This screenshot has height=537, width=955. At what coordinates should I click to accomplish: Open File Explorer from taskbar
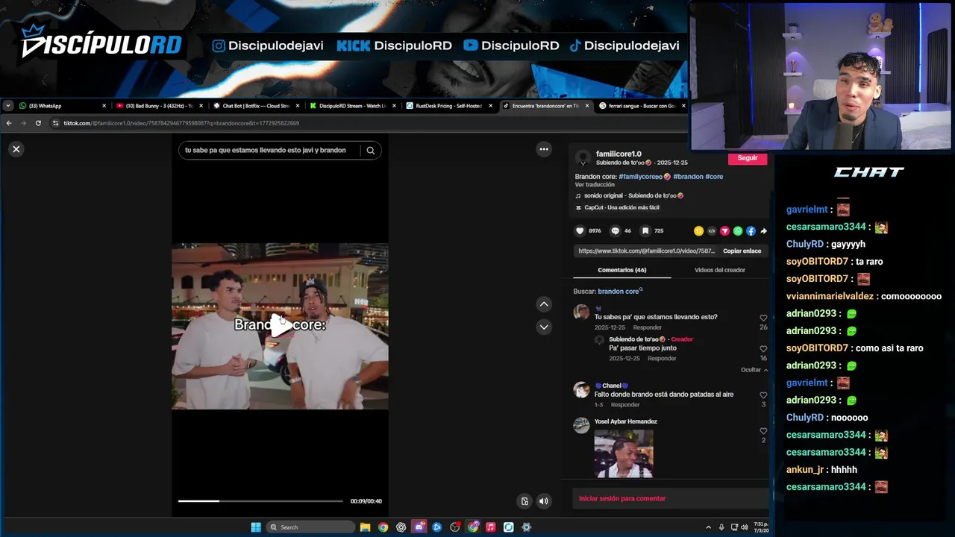[x=365, y=527]
